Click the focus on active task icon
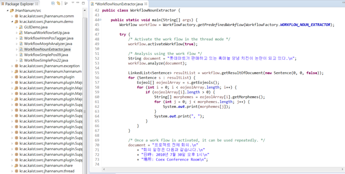The image size is (345, 174). click(66, 3)
